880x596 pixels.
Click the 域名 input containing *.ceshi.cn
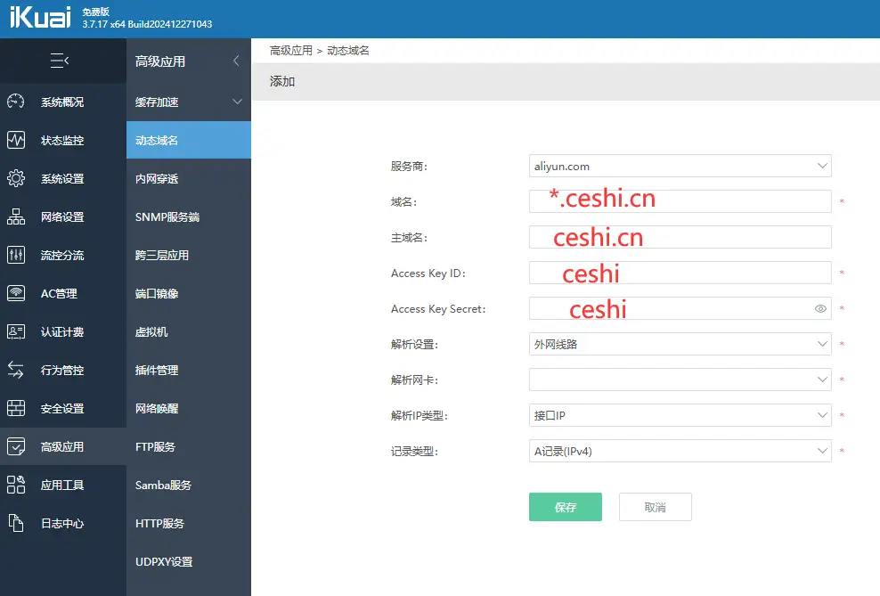click(680, 201)
